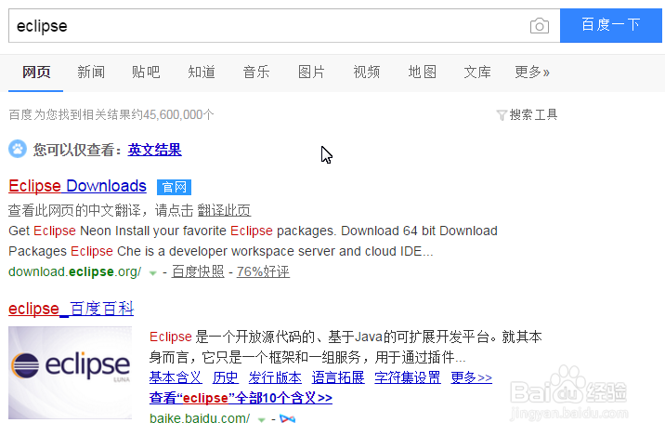Open the 地图 tab
This screenshot has width=665, height=436.
pos(422,73)
